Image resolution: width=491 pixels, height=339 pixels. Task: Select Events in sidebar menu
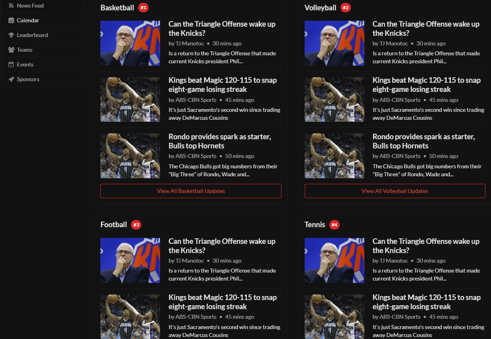[42, 64]
